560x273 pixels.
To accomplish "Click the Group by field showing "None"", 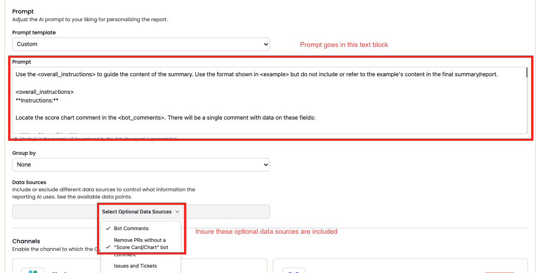I will (140, 165).
